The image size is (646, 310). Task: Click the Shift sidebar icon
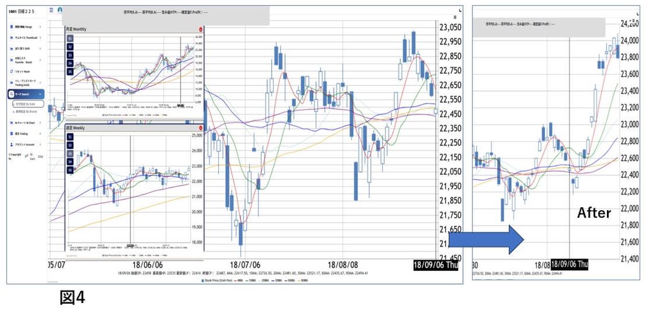point(11,48)
